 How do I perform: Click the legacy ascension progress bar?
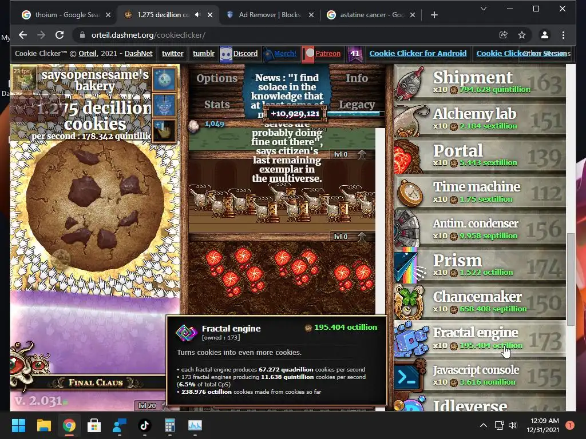(355, 114)
